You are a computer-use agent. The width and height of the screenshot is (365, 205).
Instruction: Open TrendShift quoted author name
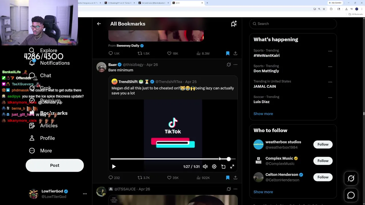128,82
